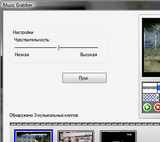Click the red stop button
Viewport: 160px width, 142px height.
(157, 107)
